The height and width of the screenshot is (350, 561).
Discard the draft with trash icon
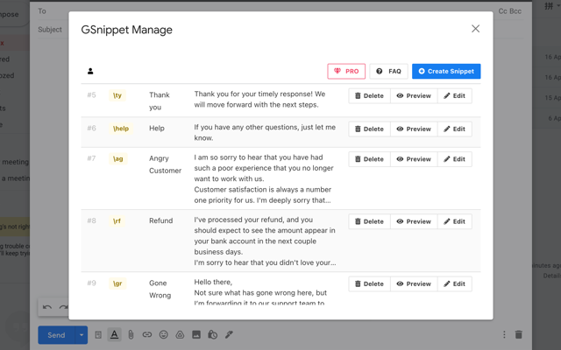click(x=518, y=334)
